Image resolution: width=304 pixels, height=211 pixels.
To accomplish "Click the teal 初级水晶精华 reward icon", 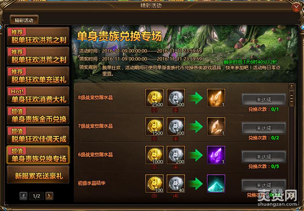I will (x=216, y=184).
